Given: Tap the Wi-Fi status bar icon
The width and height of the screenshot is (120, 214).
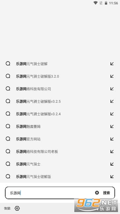Looking at the screenshot, I should pos(95,3).
